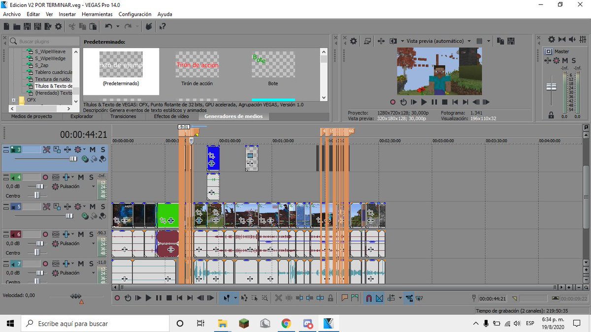Open track 3 automation settings dropdown arrow
This screenshot has width=591, height=332.
pos(85,150)
